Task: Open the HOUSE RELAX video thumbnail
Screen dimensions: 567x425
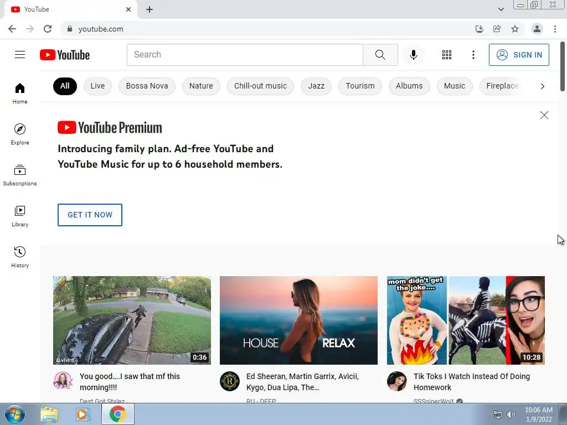Action: pos(298,320)
